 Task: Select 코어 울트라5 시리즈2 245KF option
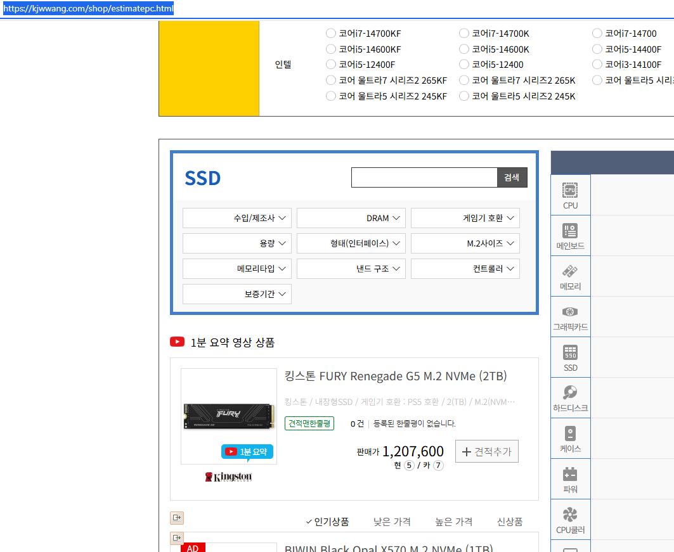point(330,96)
